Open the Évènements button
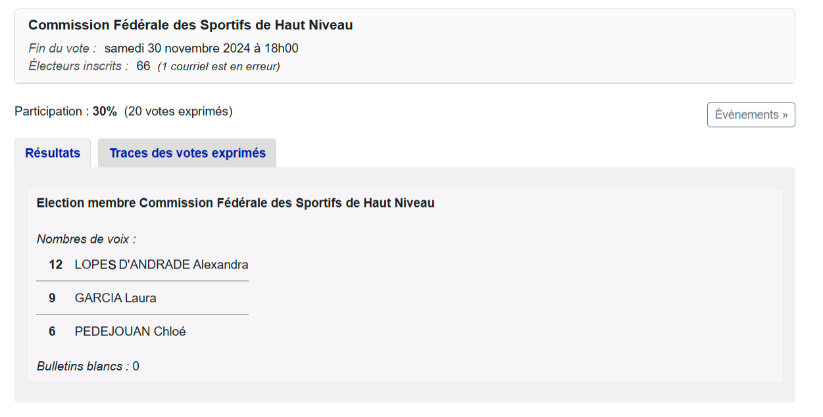 [x=751, y=114]
